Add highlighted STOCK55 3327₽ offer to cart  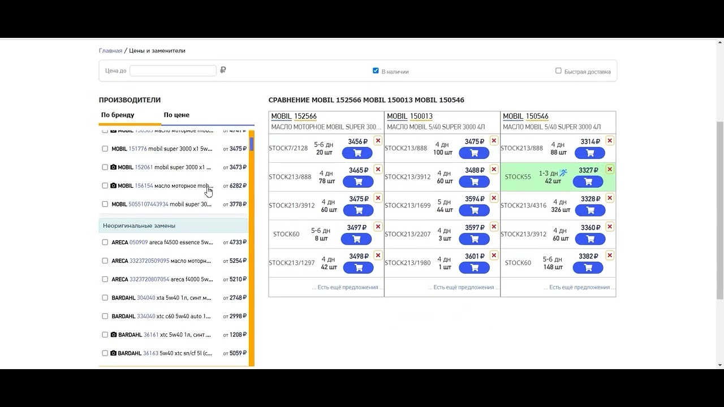click(588, 181)
